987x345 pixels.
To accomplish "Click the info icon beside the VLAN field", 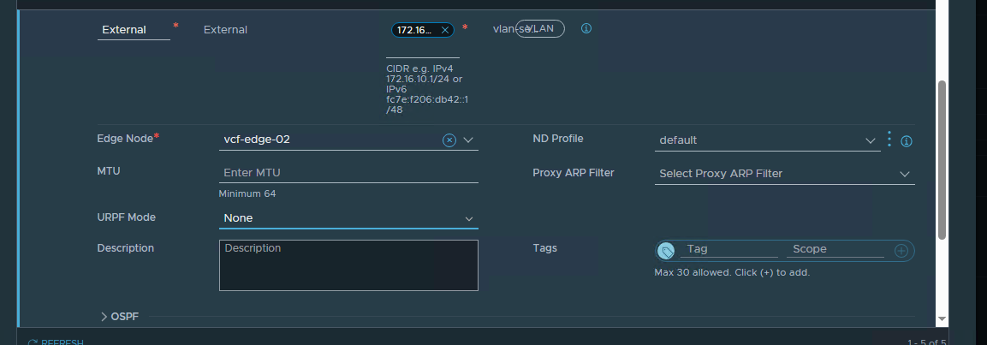I will (x=586, y=28).
